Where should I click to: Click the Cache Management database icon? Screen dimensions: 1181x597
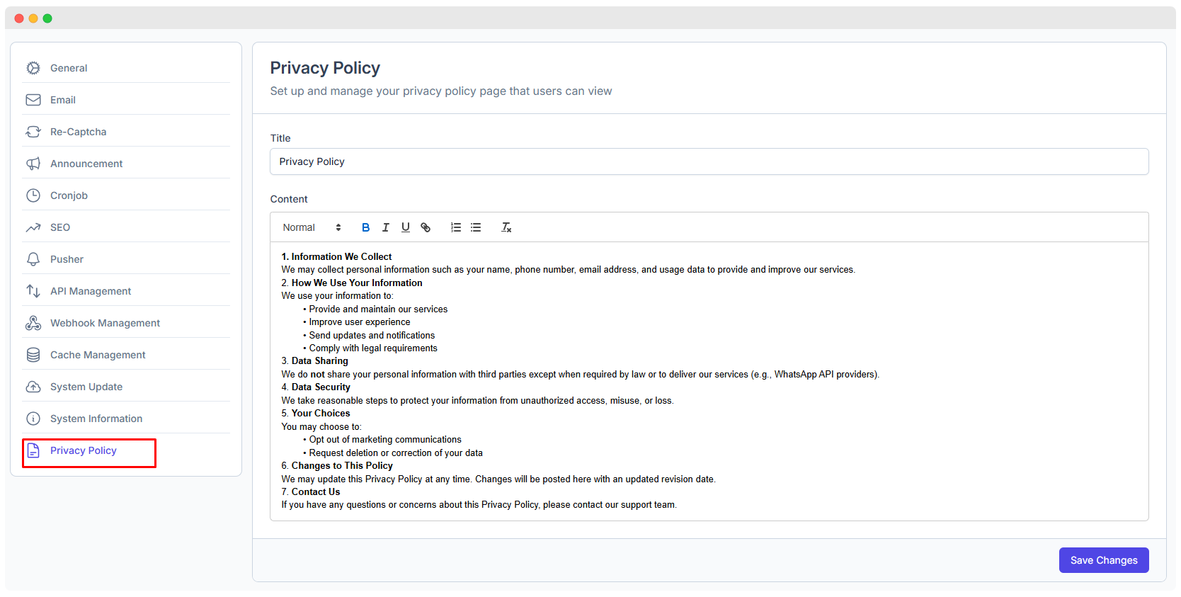coord(33,355)
